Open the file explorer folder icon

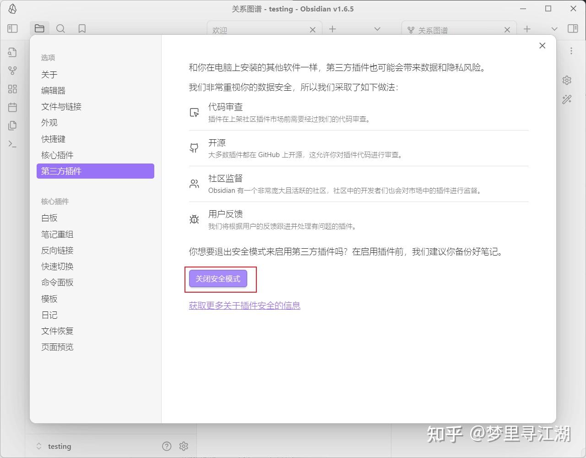pos(39,28)
